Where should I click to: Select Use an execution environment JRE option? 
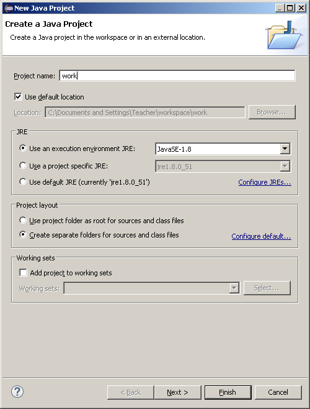(x=23, y=148)
